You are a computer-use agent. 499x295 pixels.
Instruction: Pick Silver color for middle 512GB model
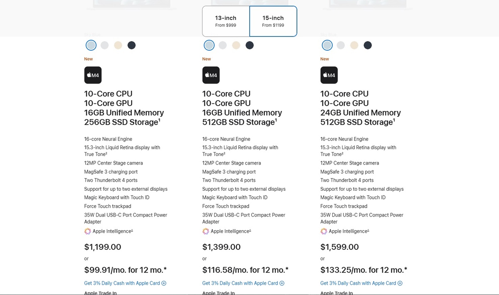pos(222,45)
